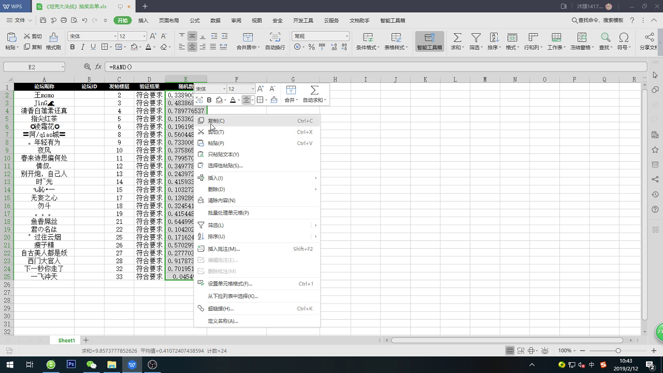
Task: Click the Symbol (符号) omega icon
Action: click(x=624, y=38)
